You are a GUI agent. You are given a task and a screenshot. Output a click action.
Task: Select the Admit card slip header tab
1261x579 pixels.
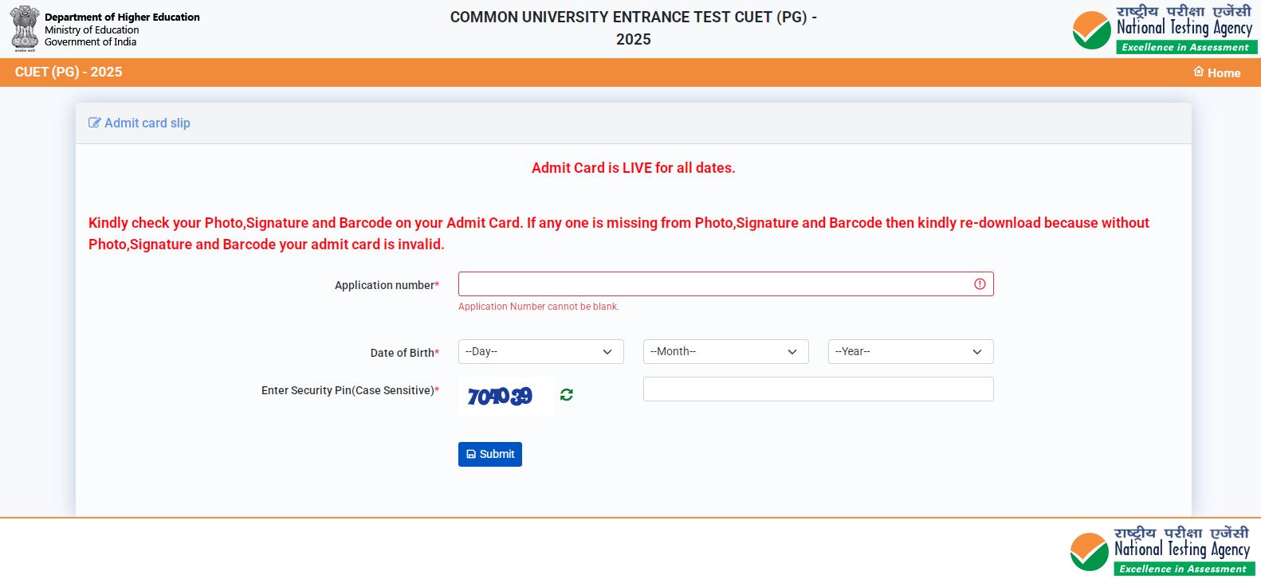(x=147, y=123)
